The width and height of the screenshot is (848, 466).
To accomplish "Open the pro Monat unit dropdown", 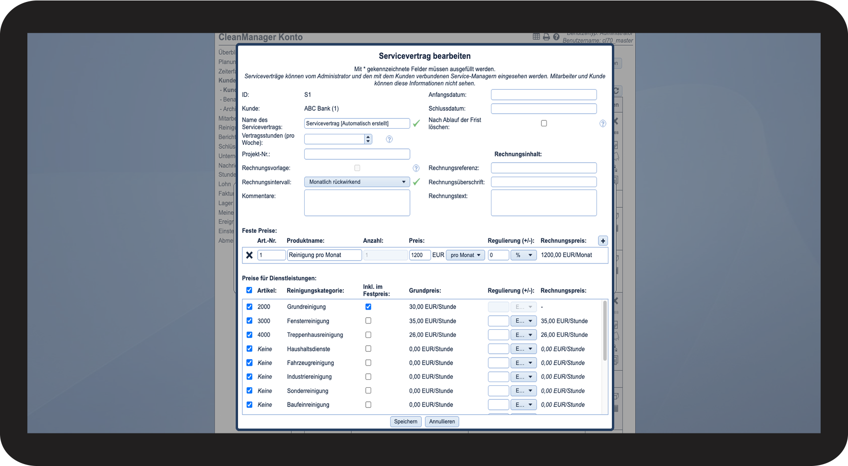I will click(466, 255).
